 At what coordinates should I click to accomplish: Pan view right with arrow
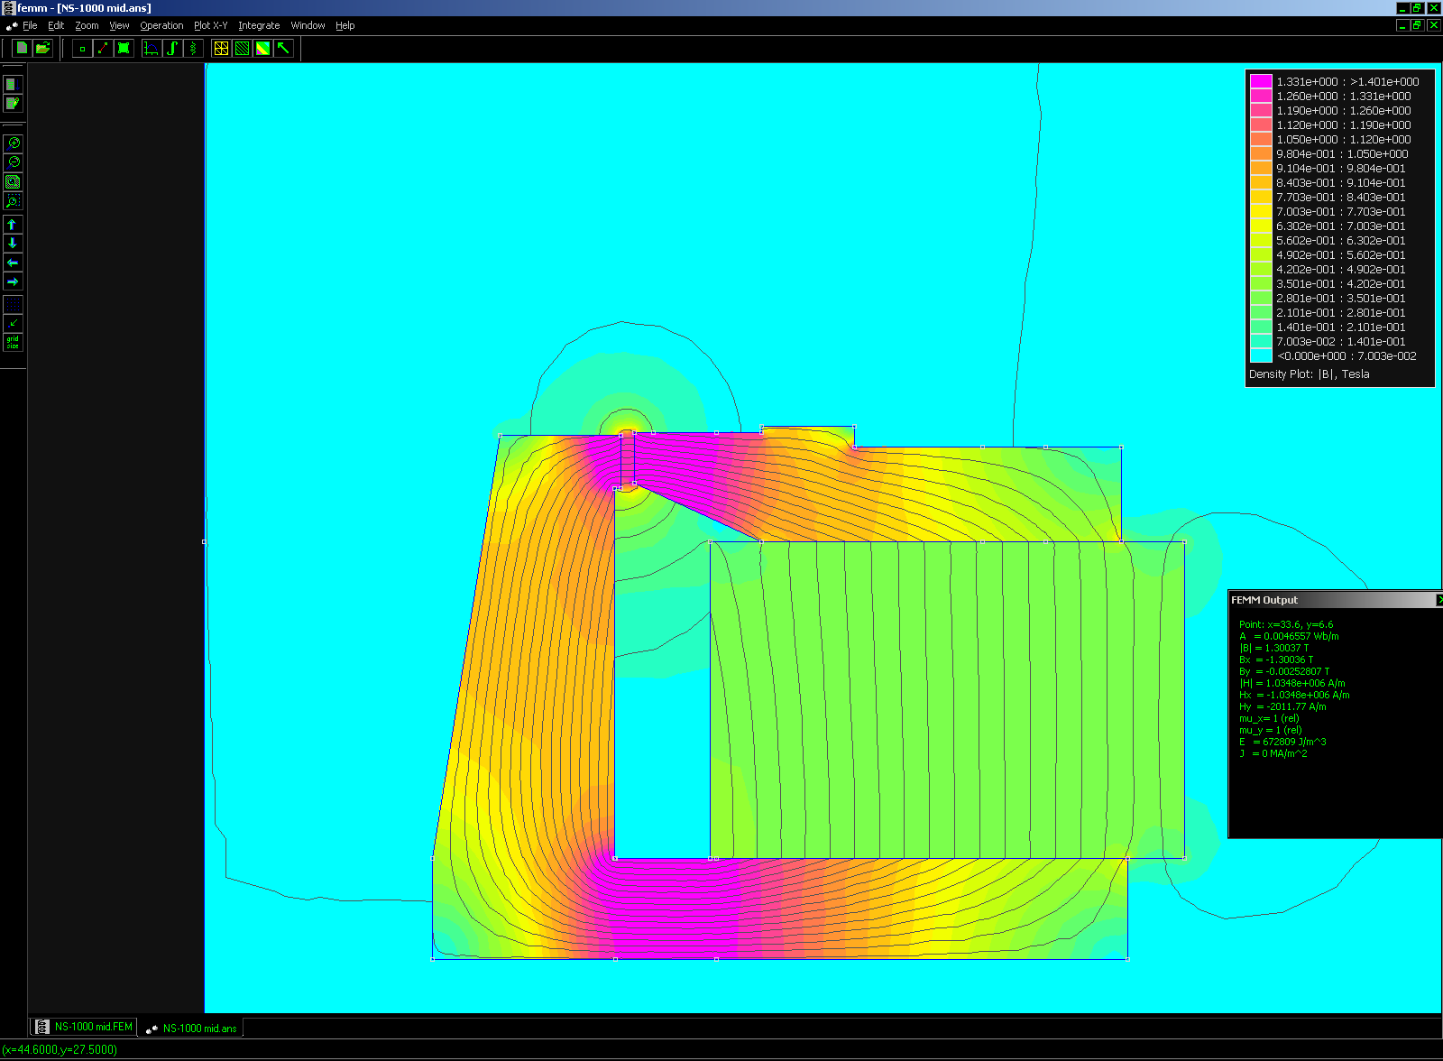[13, 282]
